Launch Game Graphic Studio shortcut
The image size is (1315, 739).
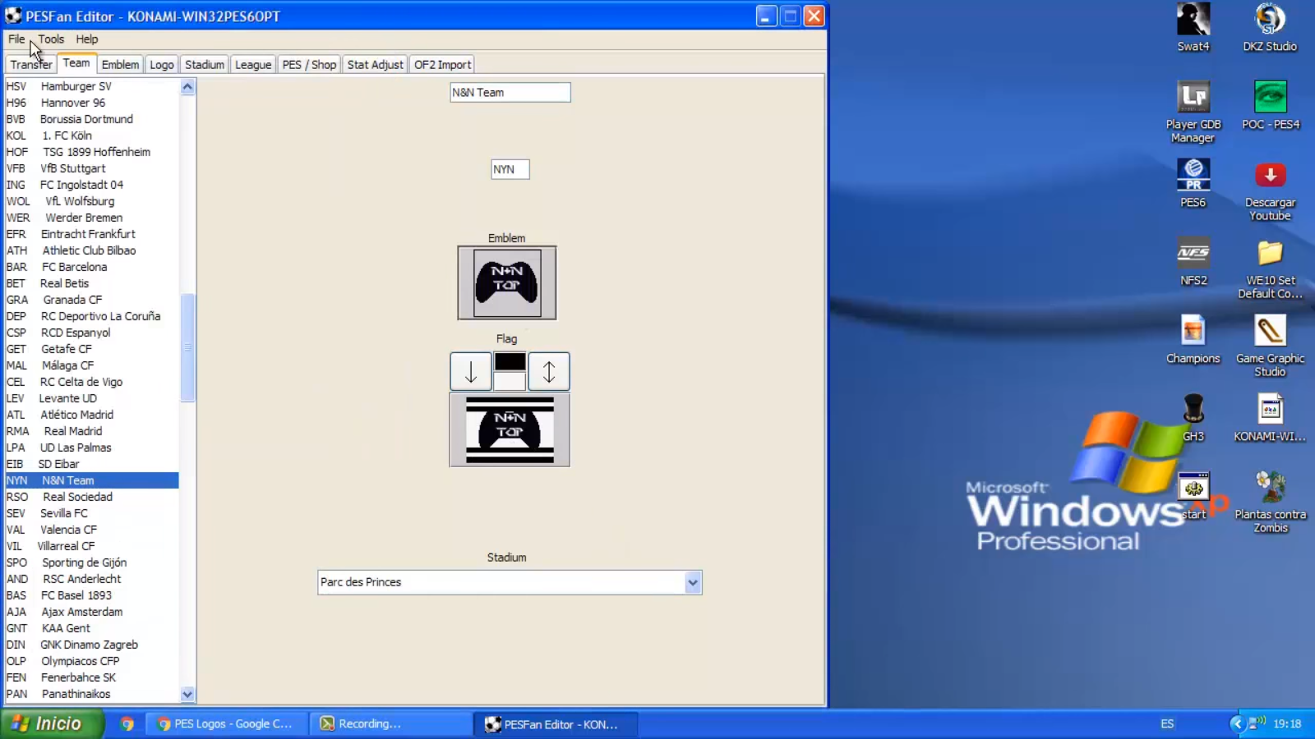(1271, 347)
